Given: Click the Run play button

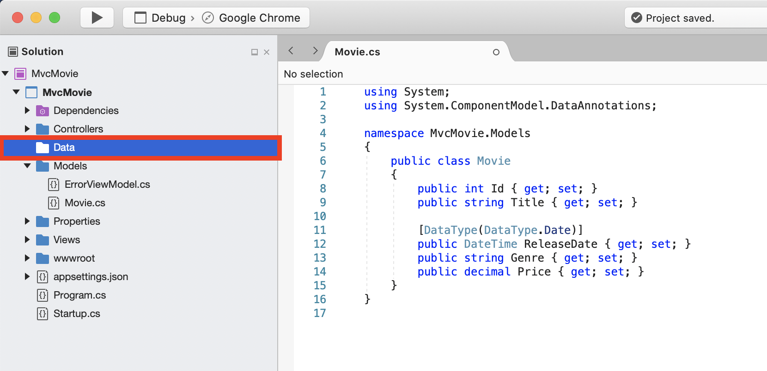Looking at the screenshot, I should (97, 18).
